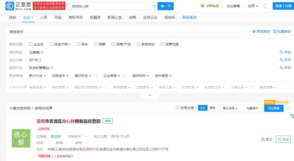294x161 pixels.
Task: Open the 登记状态 filter dropdown
Action: point(83,76)
